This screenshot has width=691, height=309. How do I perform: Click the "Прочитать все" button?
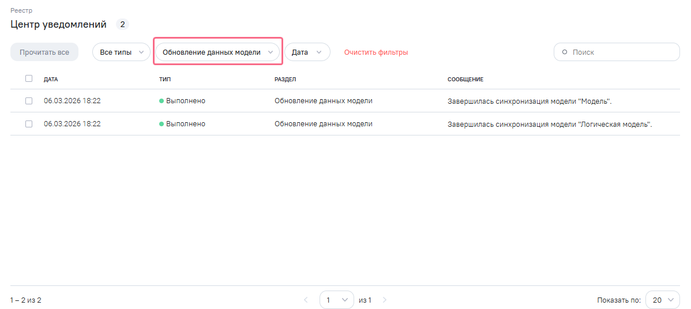pos(44,52)
